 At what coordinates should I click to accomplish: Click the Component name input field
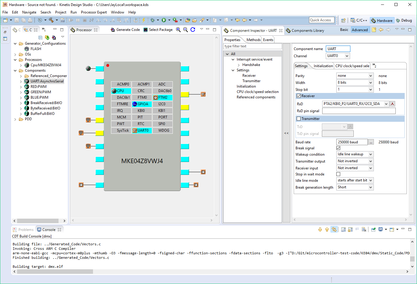[338, 49]
